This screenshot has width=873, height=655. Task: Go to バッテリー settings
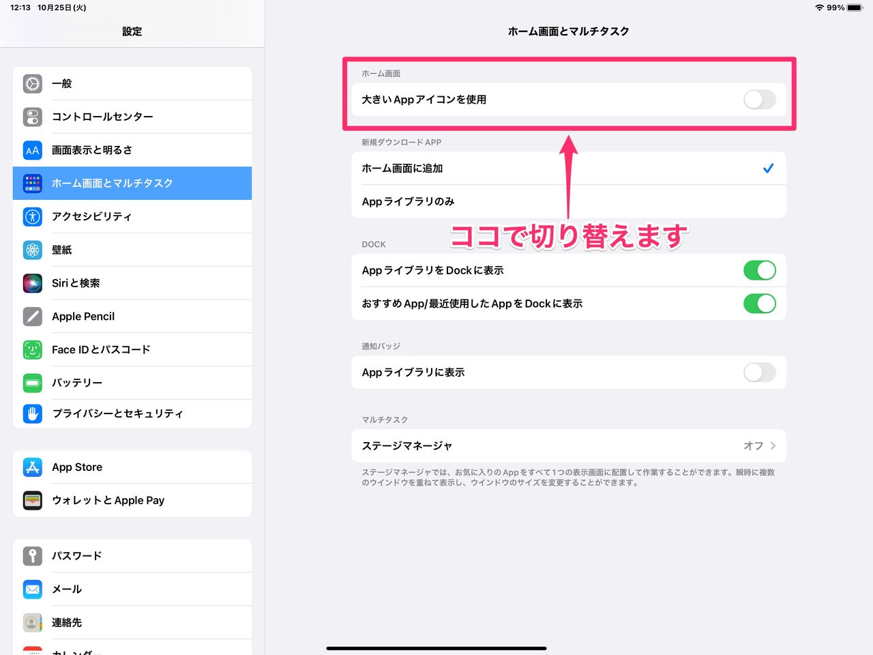132,383
